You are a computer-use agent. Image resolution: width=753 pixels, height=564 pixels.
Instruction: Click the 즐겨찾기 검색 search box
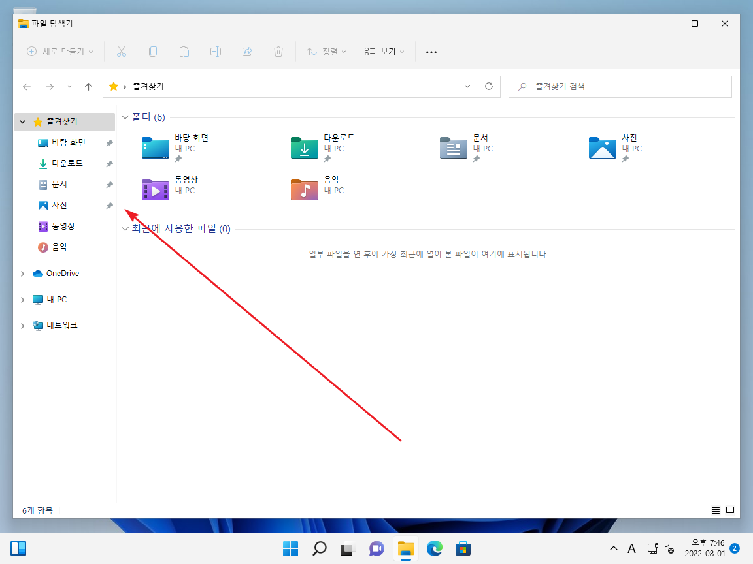click(x=620, y=86)
